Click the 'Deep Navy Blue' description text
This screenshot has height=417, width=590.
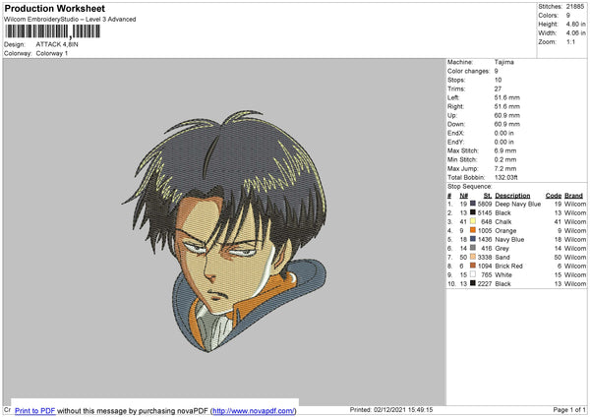pos(518,204)
